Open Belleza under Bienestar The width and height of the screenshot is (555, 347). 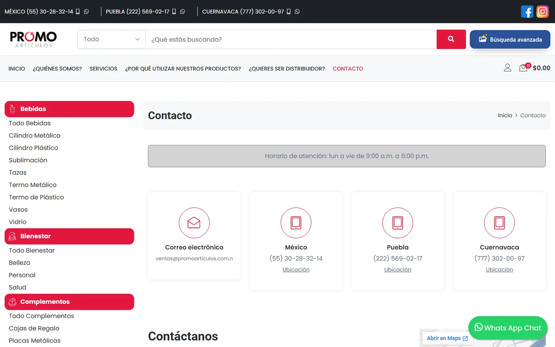19,263
